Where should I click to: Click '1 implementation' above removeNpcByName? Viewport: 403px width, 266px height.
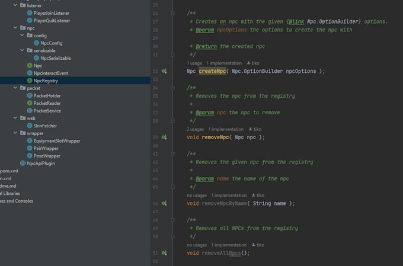(x=229, y=196)
